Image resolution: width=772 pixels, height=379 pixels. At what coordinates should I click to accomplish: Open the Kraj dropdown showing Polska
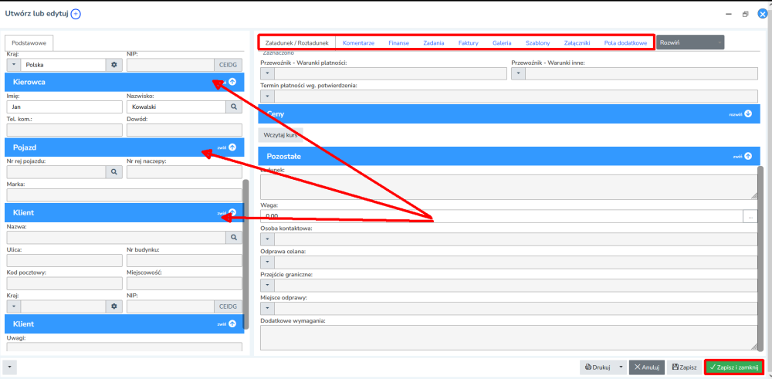14,65
